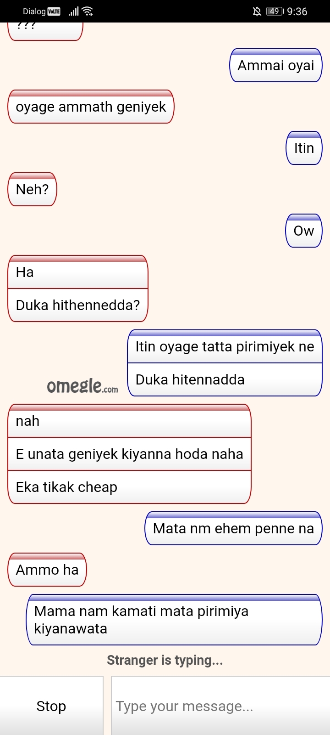Viewport: 330px width, 735px height.
Task: Tap the Stop chat button
Action: pyautogui.click(x=51, y=706)
